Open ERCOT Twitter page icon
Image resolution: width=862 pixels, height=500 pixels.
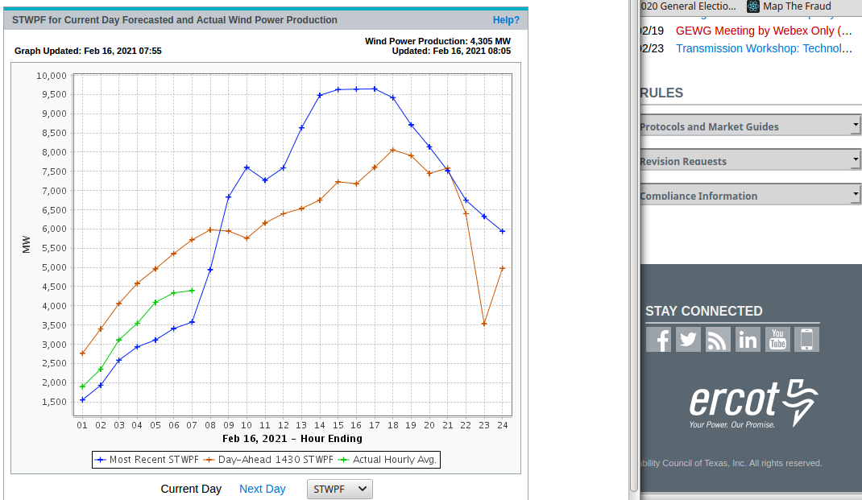tap(688, 339)
